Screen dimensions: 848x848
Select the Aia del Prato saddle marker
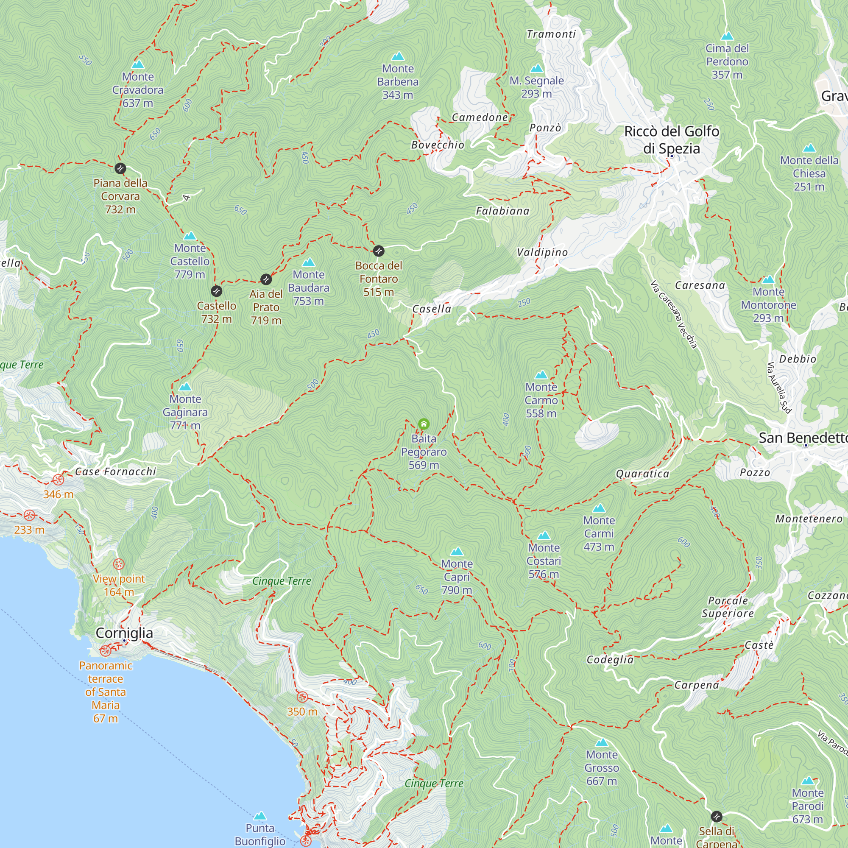click(266, 279)
